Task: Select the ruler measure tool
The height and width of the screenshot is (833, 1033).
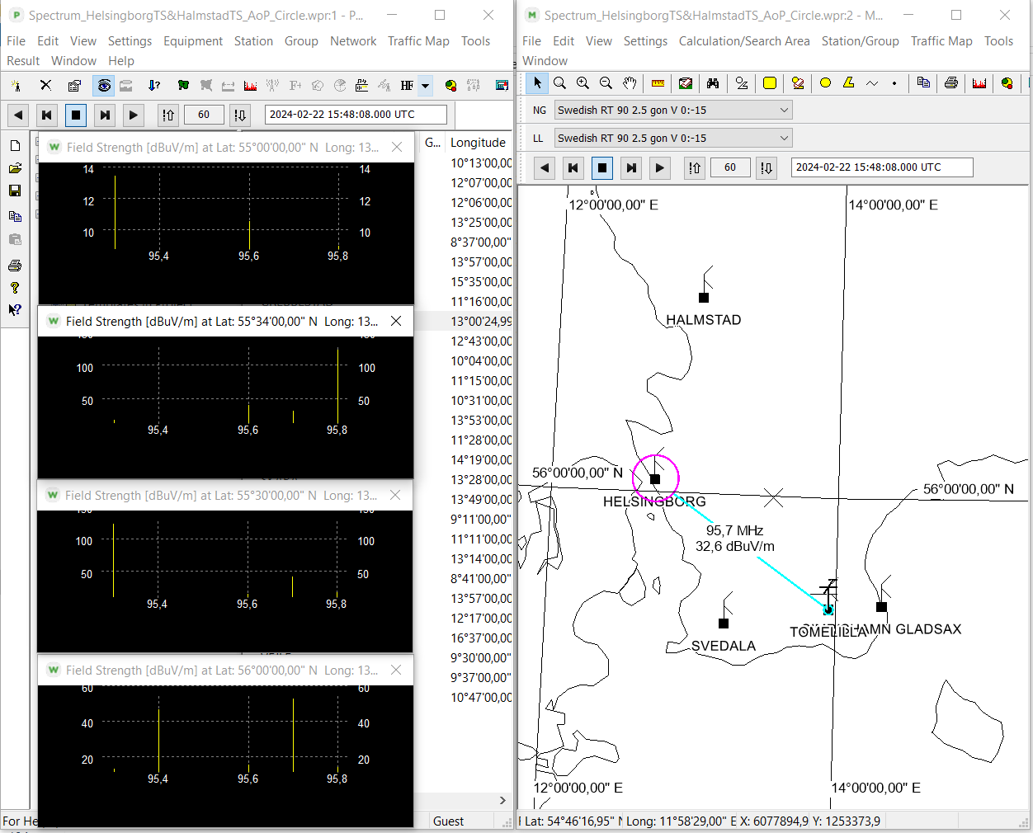Action: pos(658,83)
